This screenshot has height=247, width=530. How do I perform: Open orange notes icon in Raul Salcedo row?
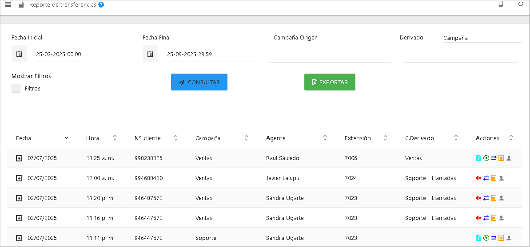tap(501, 158)
